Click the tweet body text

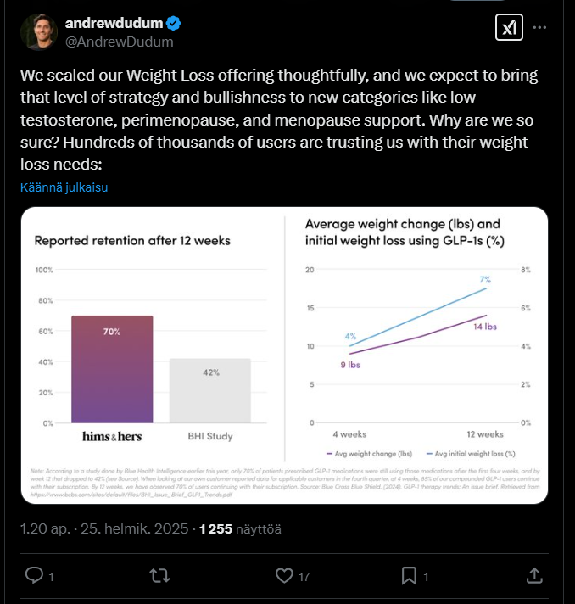point(279,120)
